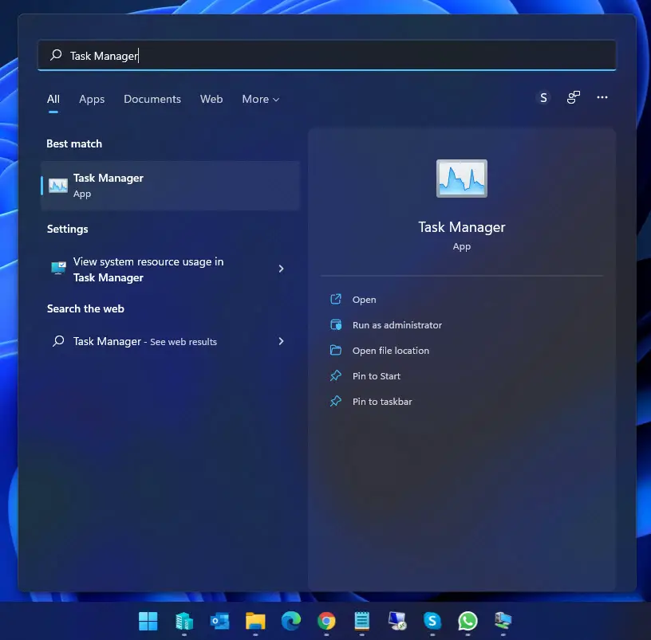
Task: Switch to the Documents search tab
Action: pos(152,100)
